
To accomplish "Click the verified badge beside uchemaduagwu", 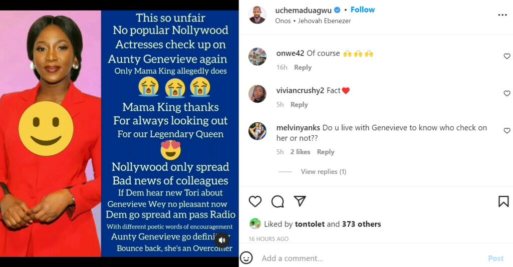I will pos(337,11).
